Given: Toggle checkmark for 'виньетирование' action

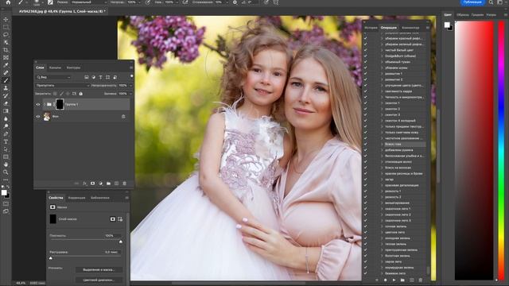Looking at the screenshot, I should pos(366,203).
